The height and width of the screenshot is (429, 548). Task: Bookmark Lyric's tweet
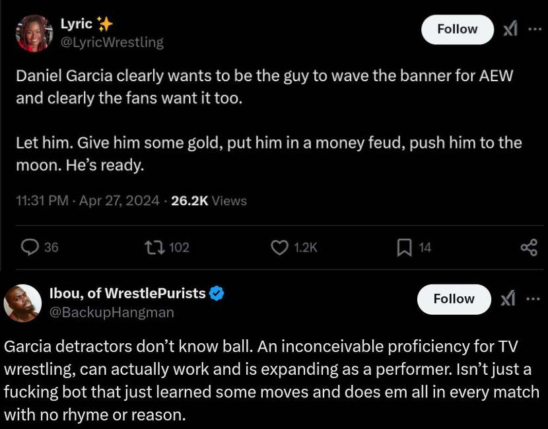(404, 247)
